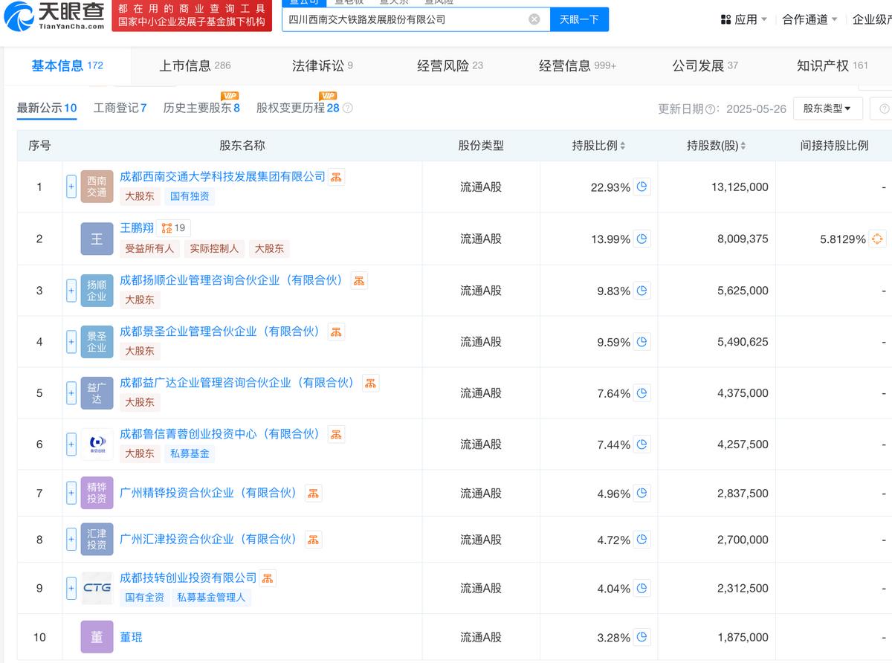This screenshot has height=663, width=892.
Task: Click the help icon next to 更新日期
Action: pos(711,109)
